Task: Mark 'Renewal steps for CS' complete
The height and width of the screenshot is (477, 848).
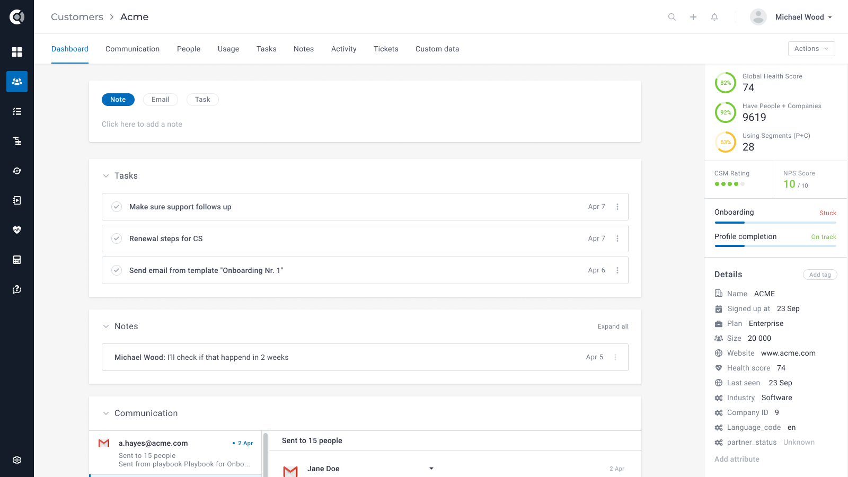Action: pos(117,238)
